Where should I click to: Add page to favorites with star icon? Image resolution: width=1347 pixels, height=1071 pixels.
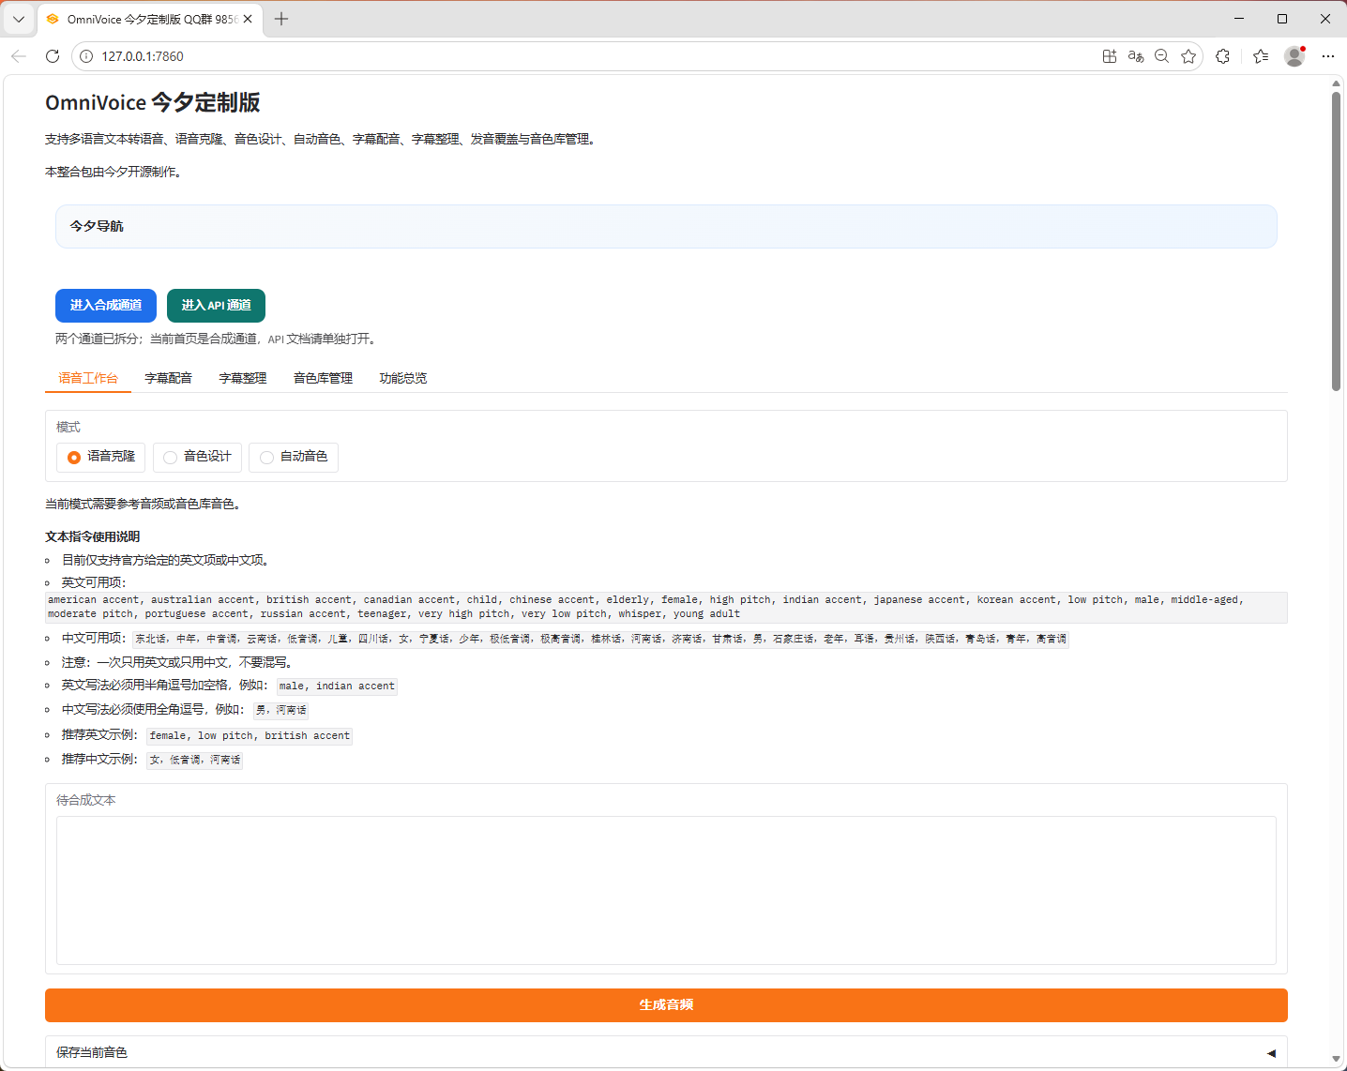[1188, 56]
